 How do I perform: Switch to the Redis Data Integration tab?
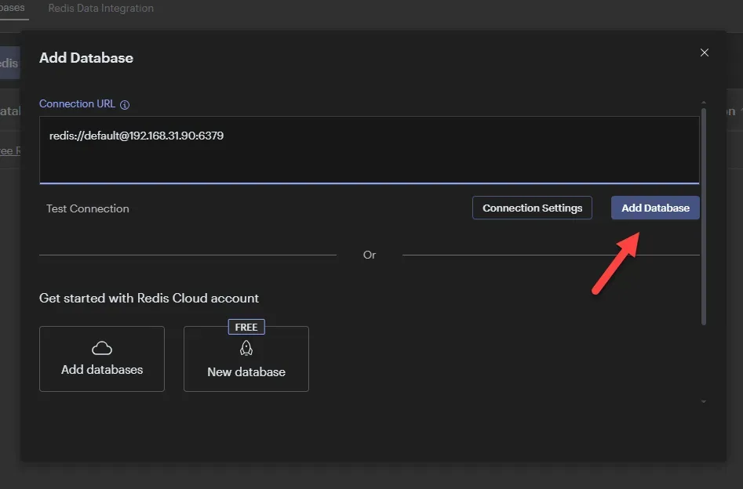tap(101, 8)
